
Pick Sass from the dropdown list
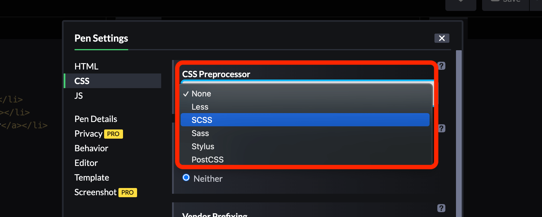[x=200, y=133]
